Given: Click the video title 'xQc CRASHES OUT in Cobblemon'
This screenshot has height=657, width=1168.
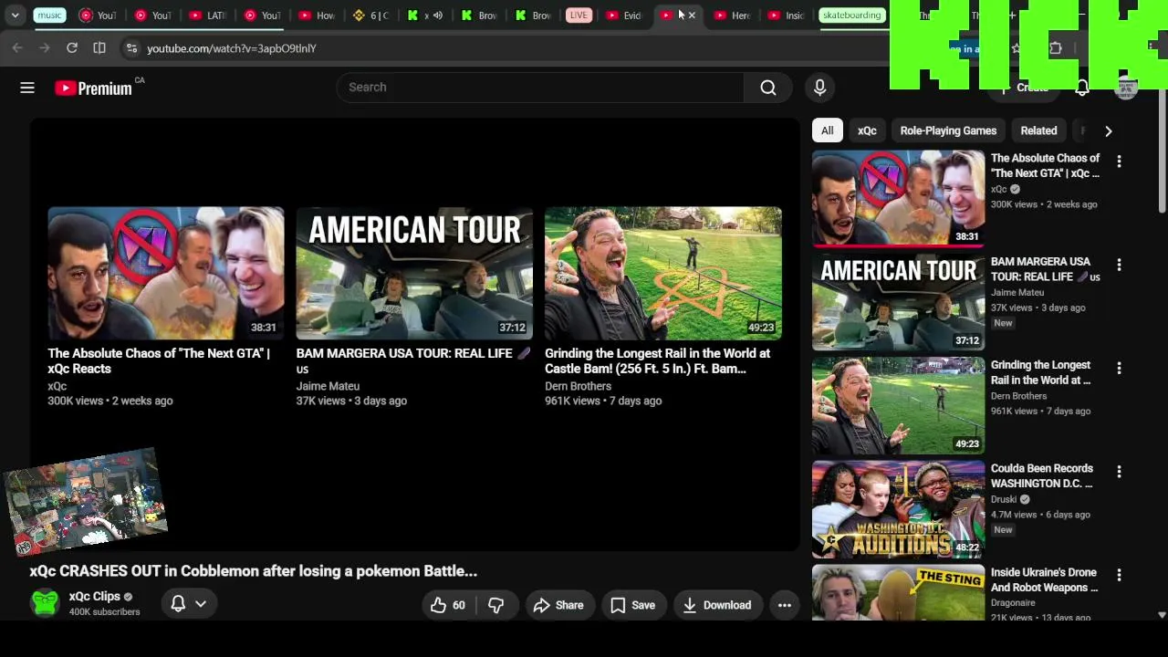Looking at the screenshot, I should point(254,571).
